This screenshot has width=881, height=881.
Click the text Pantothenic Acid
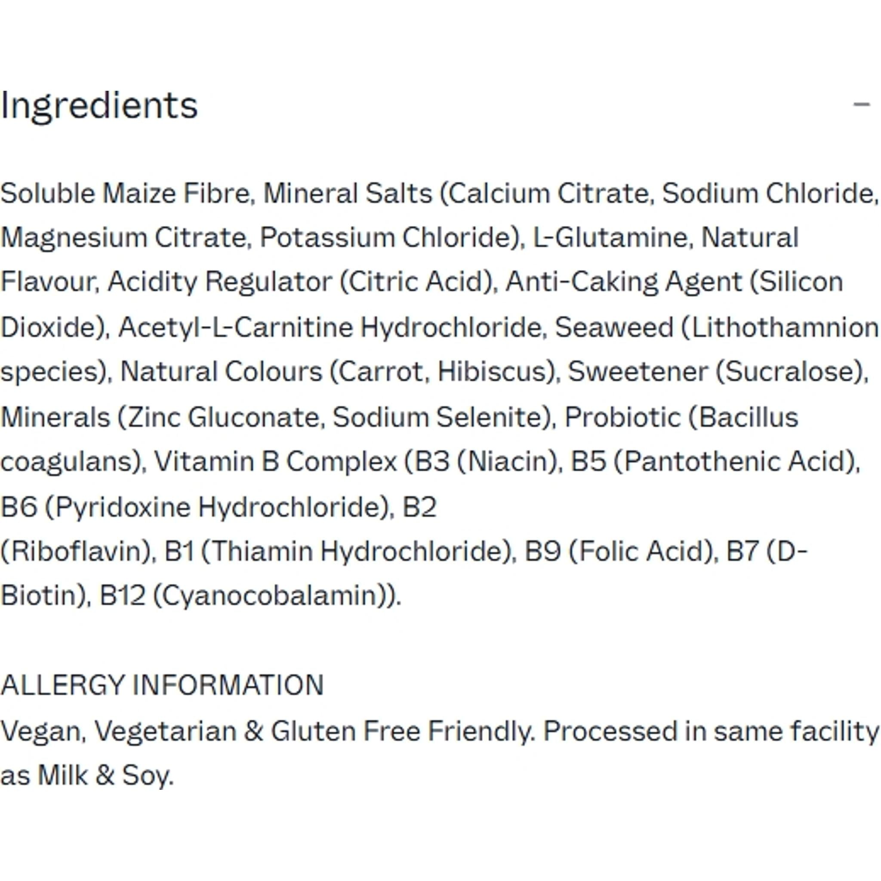tap(736, 462)
